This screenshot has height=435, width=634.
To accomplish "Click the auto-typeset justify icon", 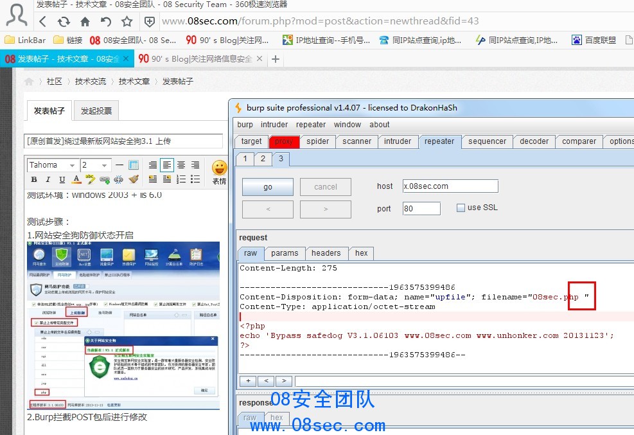I will [x=152, y=165].
